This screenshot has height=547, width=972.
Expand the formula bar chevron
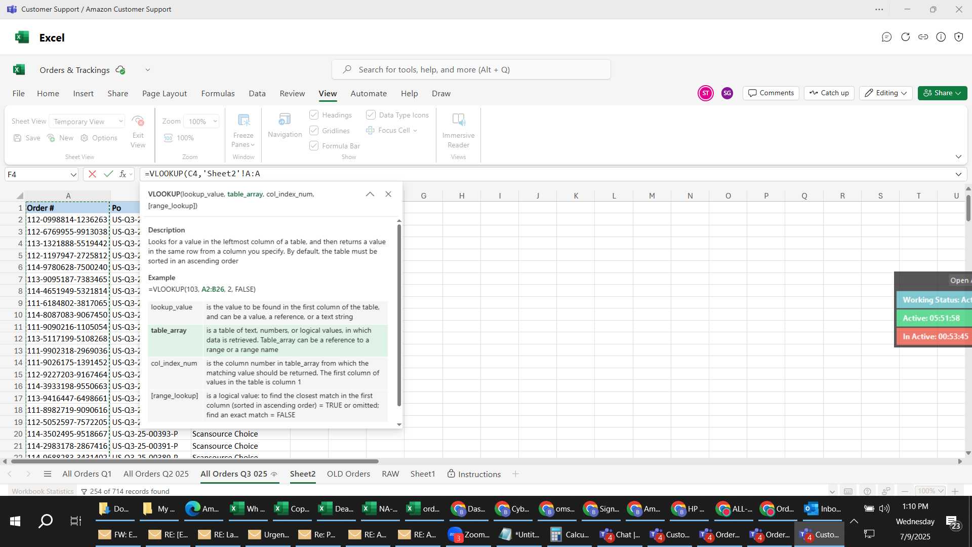[x=958, y=174]
